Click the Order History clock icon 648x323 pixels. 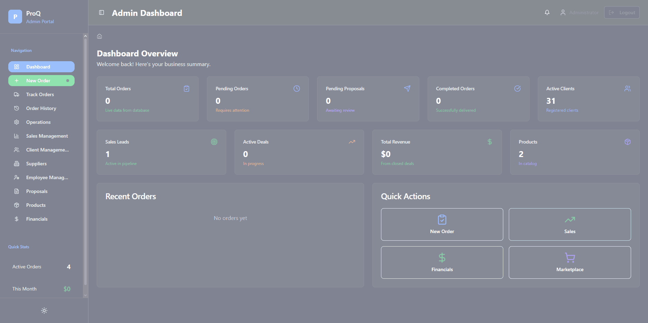(17, 108)
